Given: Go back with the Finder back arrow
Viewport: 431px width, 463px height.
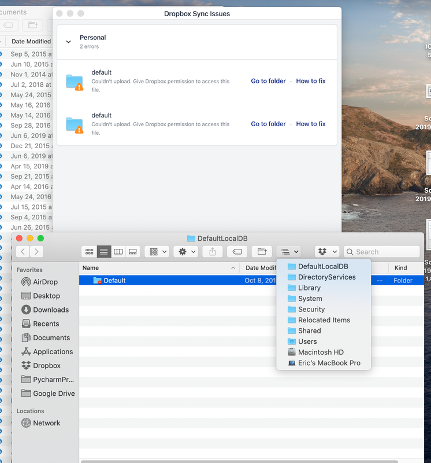Looking at the screenshot, I should pyautogui.click(x=23, y=252).
